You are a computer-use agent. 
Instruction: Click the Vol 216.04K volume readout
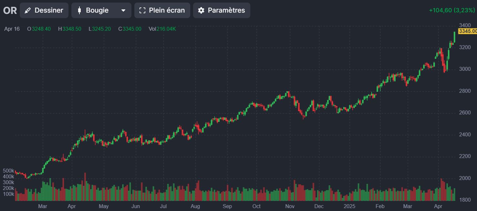pyautogui.click(x=162, y=29)
